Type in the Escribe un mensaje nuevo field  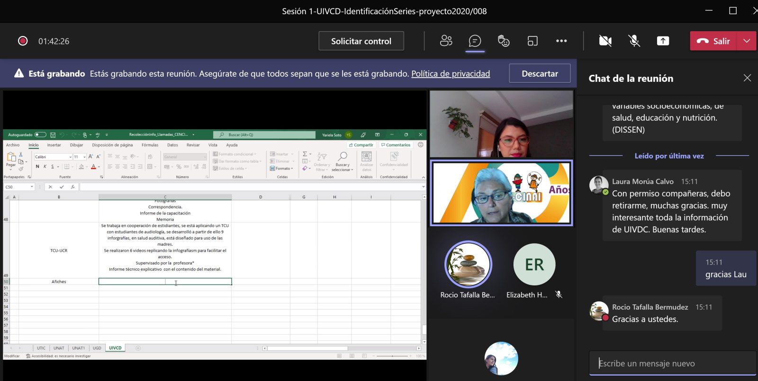point(672,363)
